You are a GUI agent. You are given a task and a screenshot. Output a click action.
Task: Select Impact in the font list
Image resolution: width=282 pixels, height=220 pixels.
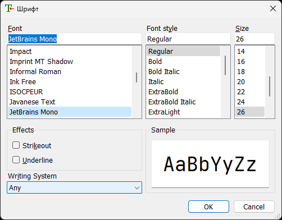click(x=70, y=51)
